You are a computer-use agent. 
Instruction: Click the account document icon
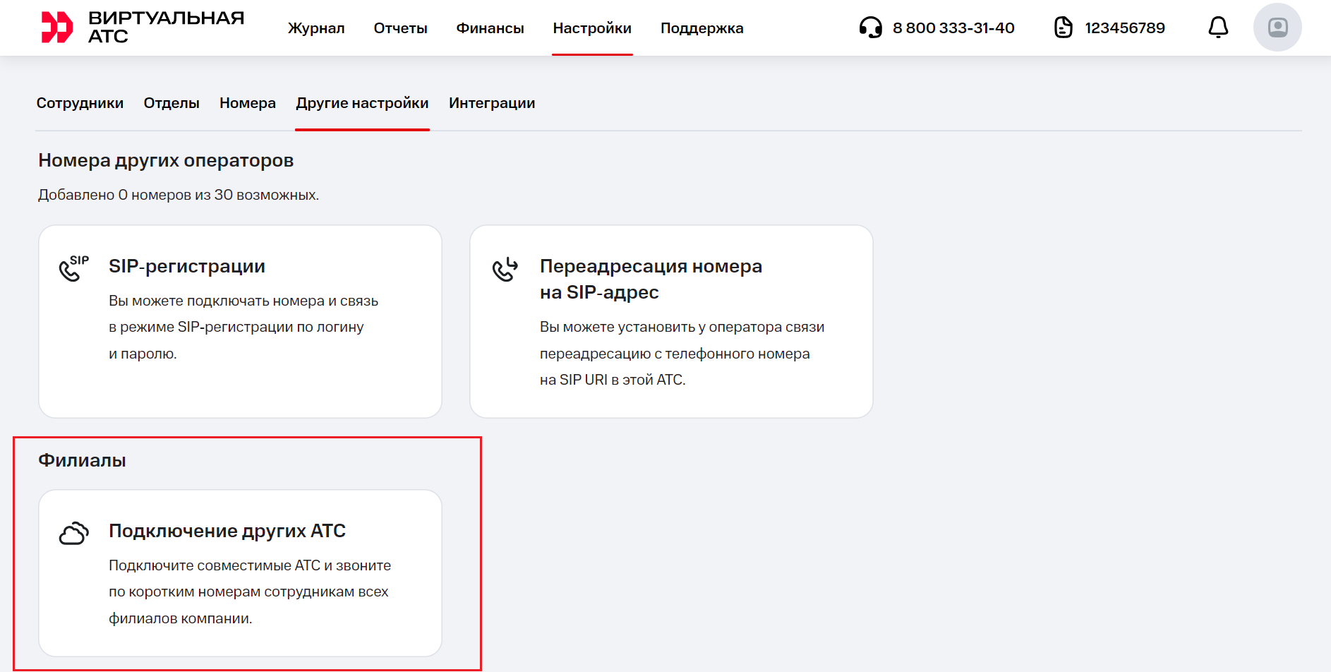point(1063,28)
